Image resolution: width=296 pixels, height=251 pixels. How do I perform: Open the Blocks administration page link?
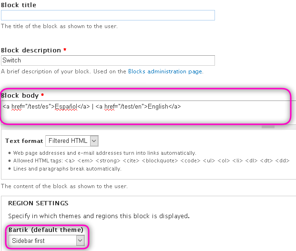(165, 71)
